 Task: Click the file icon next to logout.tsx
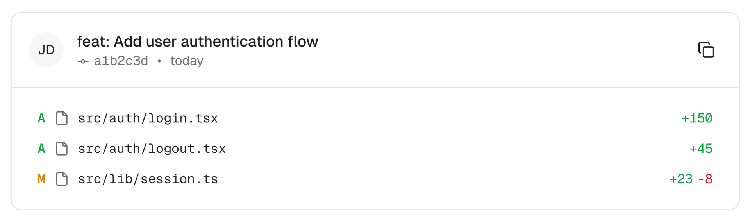pyautogui.click(x=62, y=149)
